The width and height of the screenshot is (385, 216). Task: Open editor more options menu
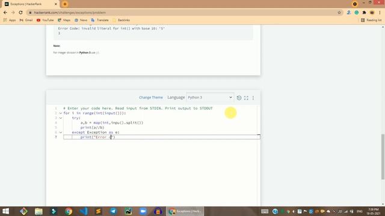(x=253, y=98)
